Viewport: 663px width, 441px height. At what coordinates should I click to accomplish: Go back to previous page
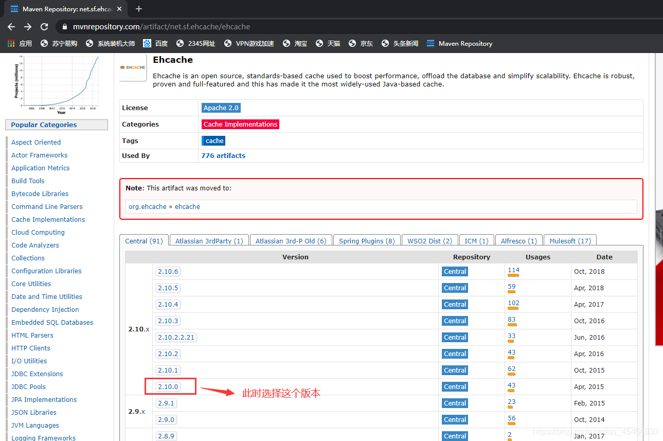(11, 27)
